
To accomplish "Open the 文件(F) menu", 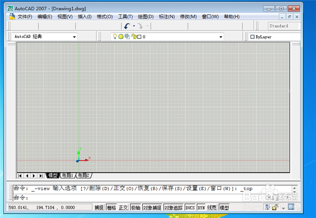I will [25, 17].
